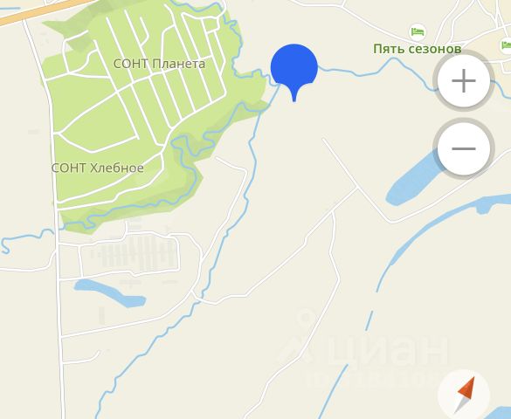This screenshot has width=511, height=419.
Task: Click the compass orientation icon
Action: pyautogui.click(x=464, y=395)
